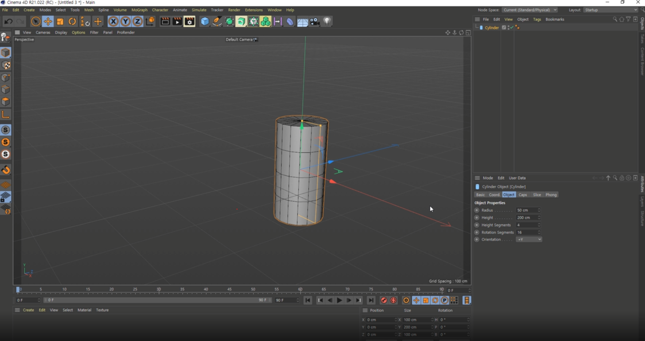Click the Record Active Objects button
This screenshot has height=341, width=645.
coord(384,300)
